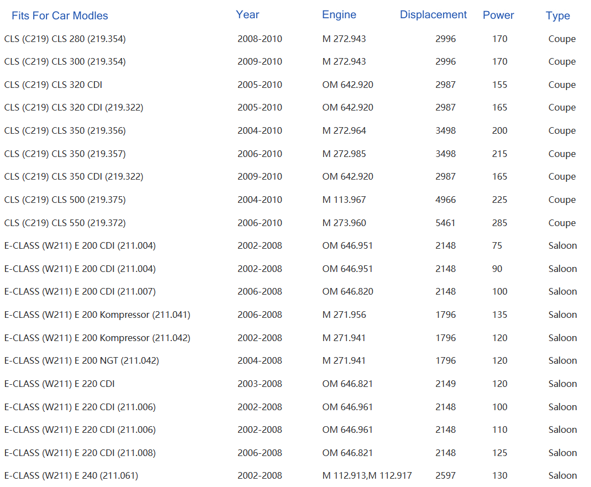Select the Displacement column header
Image resolution: width=591 pixels, height=487 pixels.
(x=434, y=15)
